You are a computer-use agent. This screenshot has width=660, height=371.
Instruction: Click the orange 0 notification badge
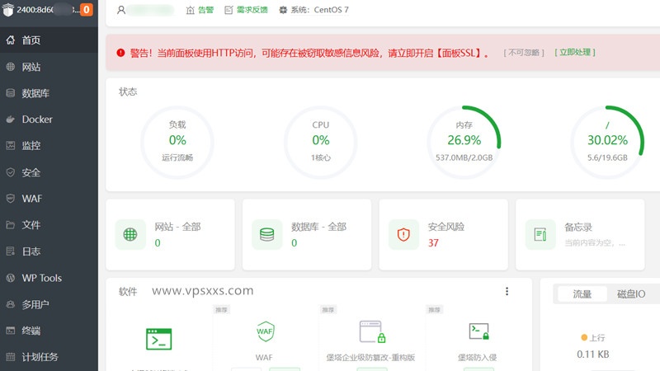(x=86, y=9)
